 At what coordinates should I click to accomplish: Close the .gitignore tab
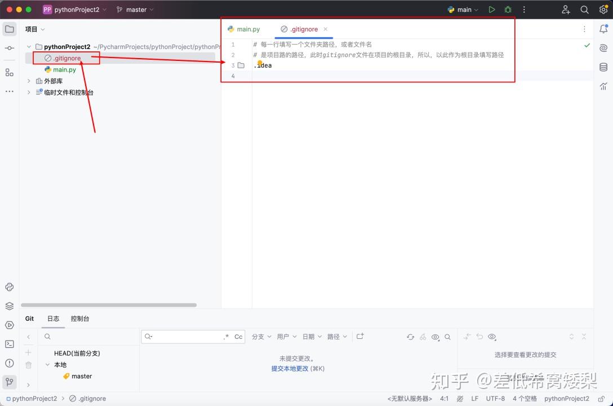coord(325,29)
